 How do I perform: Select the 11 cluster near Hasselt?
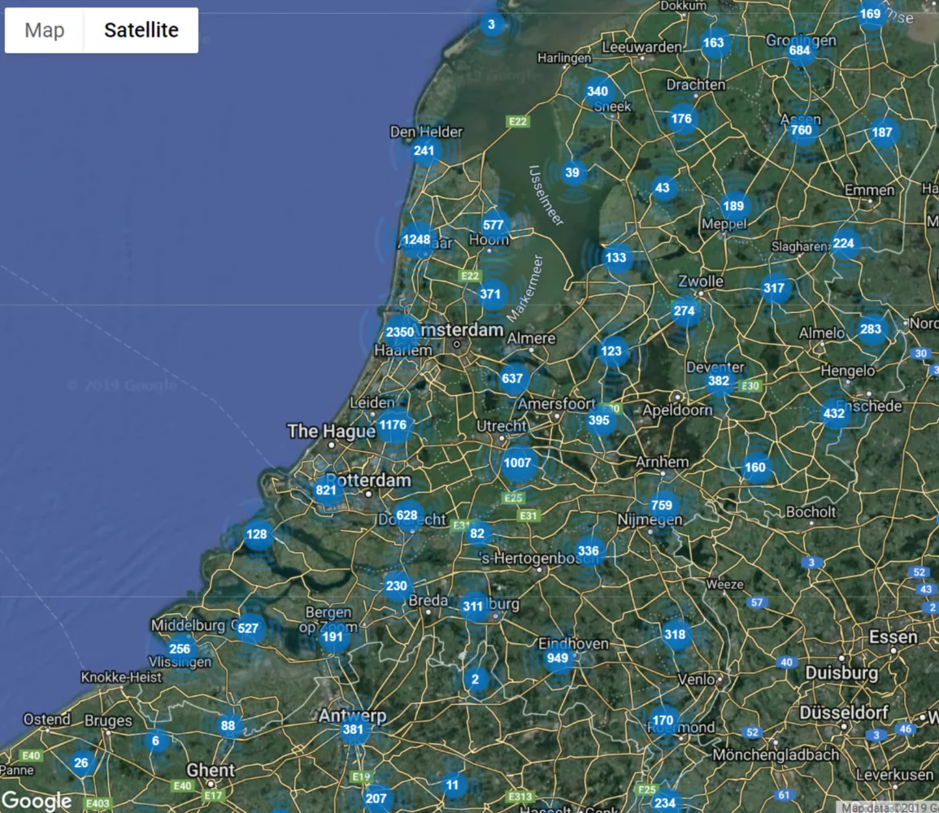453,785
